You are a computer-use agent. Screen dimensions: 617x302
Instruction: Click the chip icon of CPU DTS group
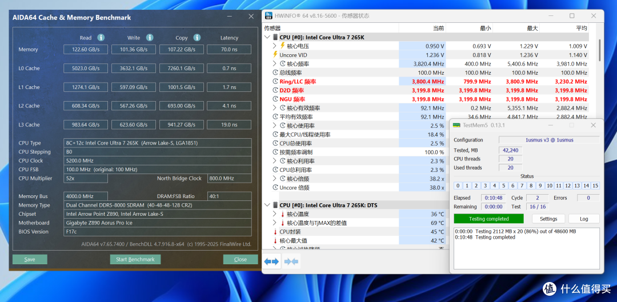[275, 206]
